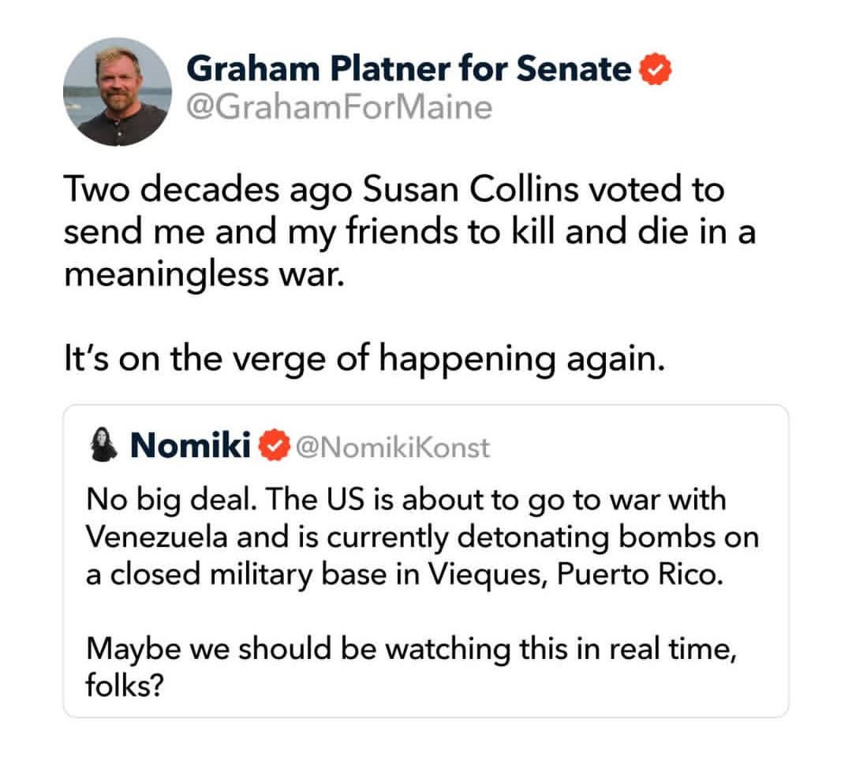Image resolution: width=852 pixels, height=763 pixels.
Task: Click the phrase "meaningless war."
Action: tap(204, 275)
